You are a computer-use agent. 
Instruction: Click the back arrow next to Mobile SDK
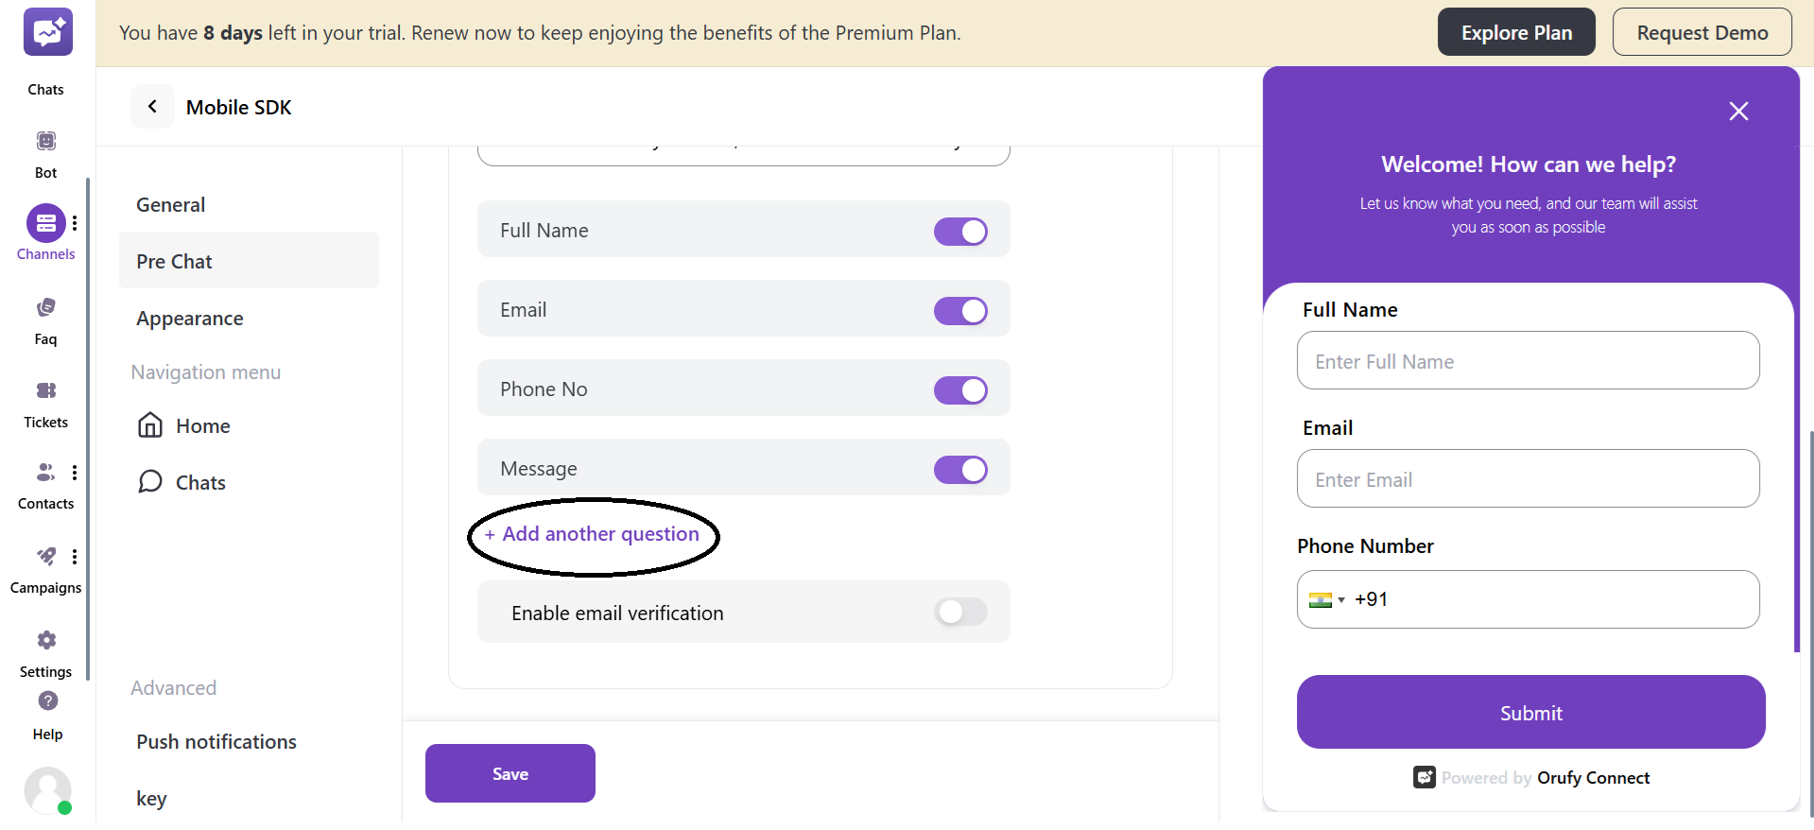tap(152, 106)
